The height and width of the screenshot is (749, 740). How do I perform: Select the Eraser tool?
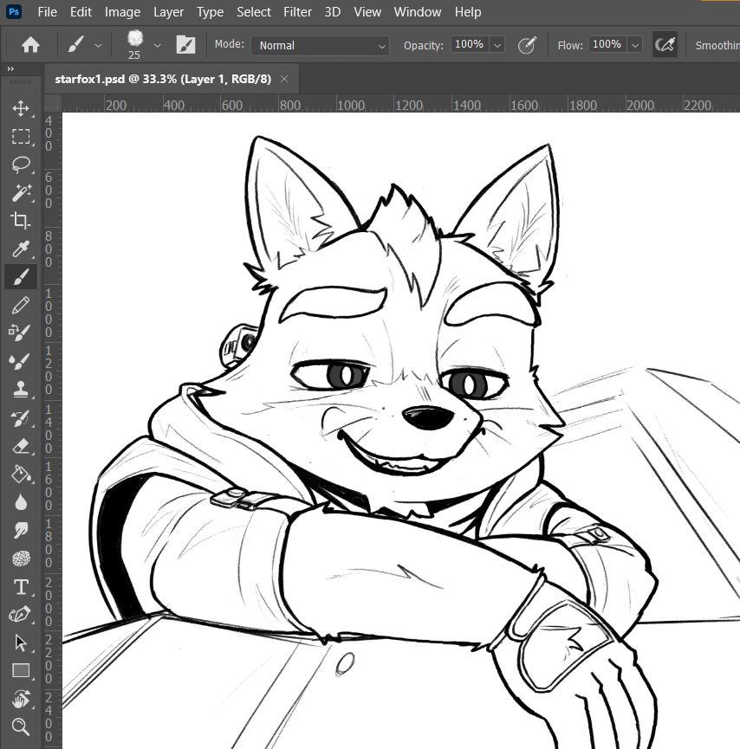(x=21, y=447)
